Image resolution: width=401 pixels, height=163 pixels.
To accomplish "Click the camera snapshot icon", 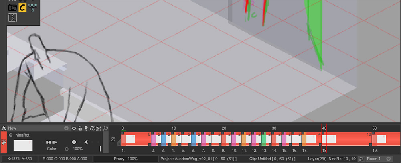I will pyautogui.click(x=12, y=7).
